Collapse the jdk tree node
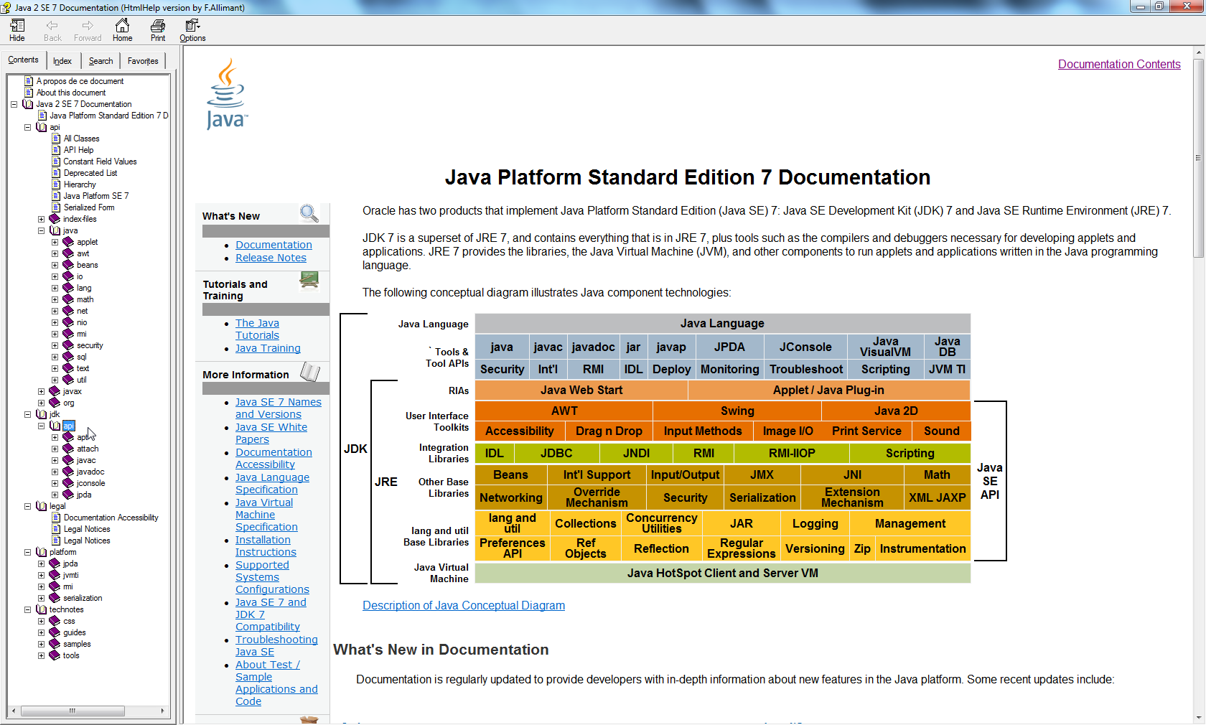Image resolution: width=1206 pixels, height=725 pixels. (x=27, y=414)
